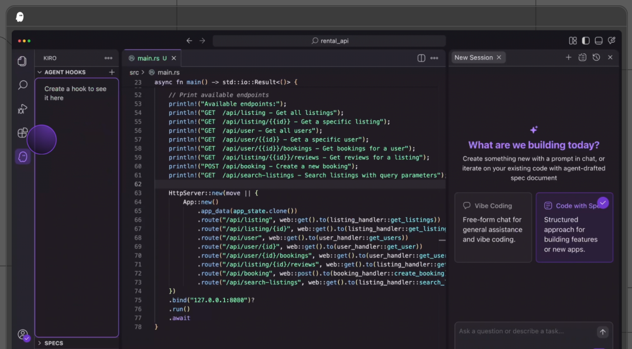Open Run and Debug view
Image resolution: width=632 pixels, height=349 pixels.
click(x=22, y=109)
